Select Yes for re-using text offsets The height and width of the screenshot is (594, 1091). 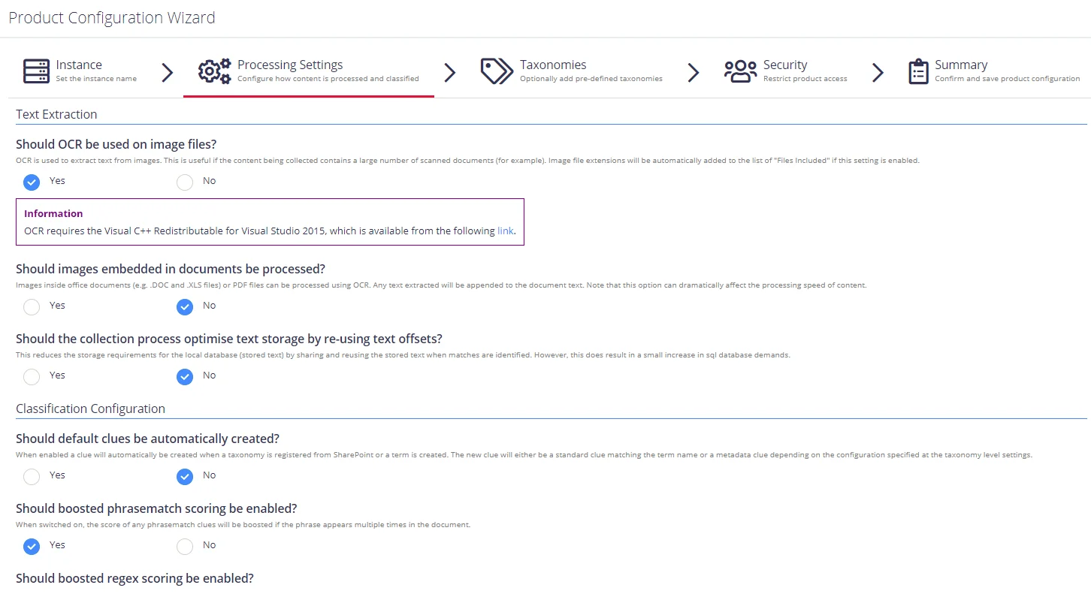coord(32,376)
